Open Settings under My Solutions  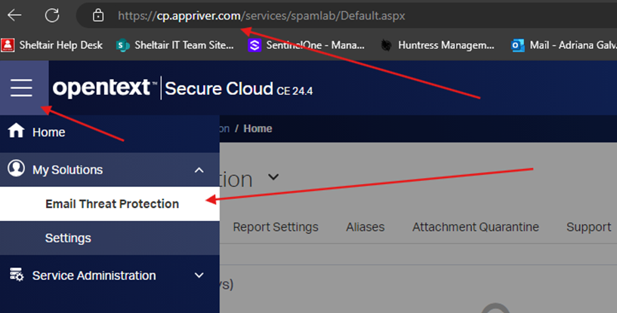click(x=110, y=238)
